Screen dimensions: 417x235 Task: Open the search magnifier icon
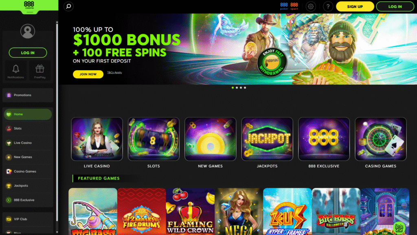68,6
